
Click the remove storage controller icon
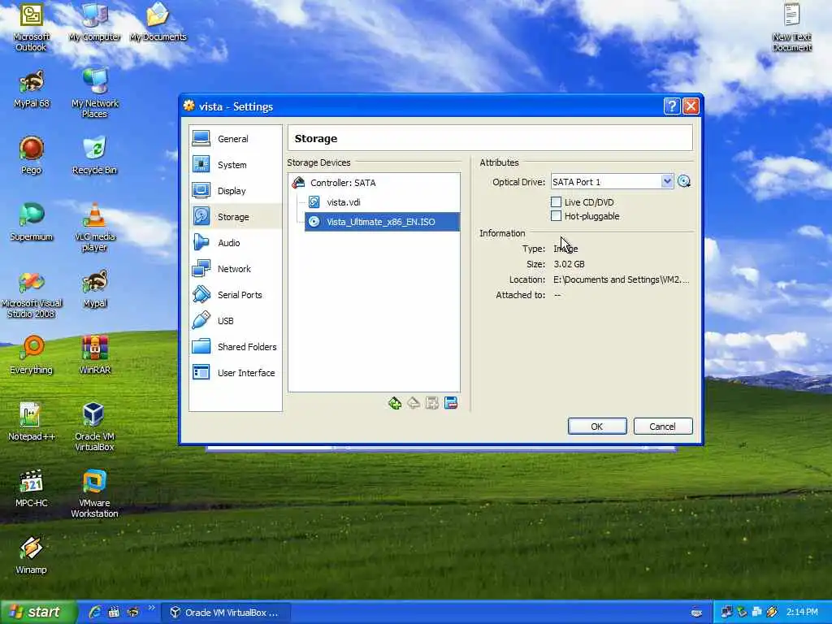click(414, 403)
